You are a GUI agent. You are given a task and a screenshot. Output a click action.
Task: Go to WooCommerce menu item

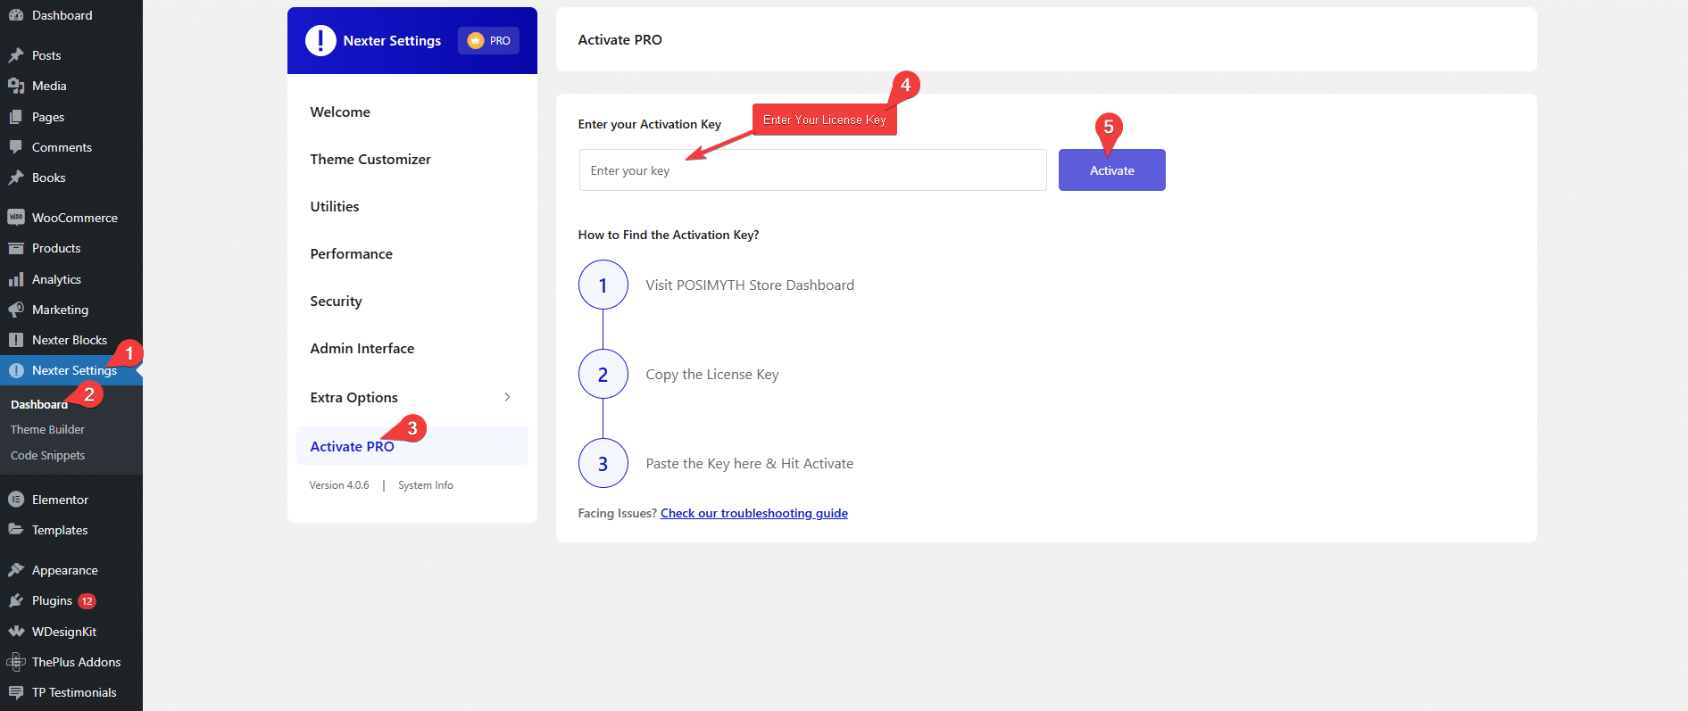(x=75, y=218)
